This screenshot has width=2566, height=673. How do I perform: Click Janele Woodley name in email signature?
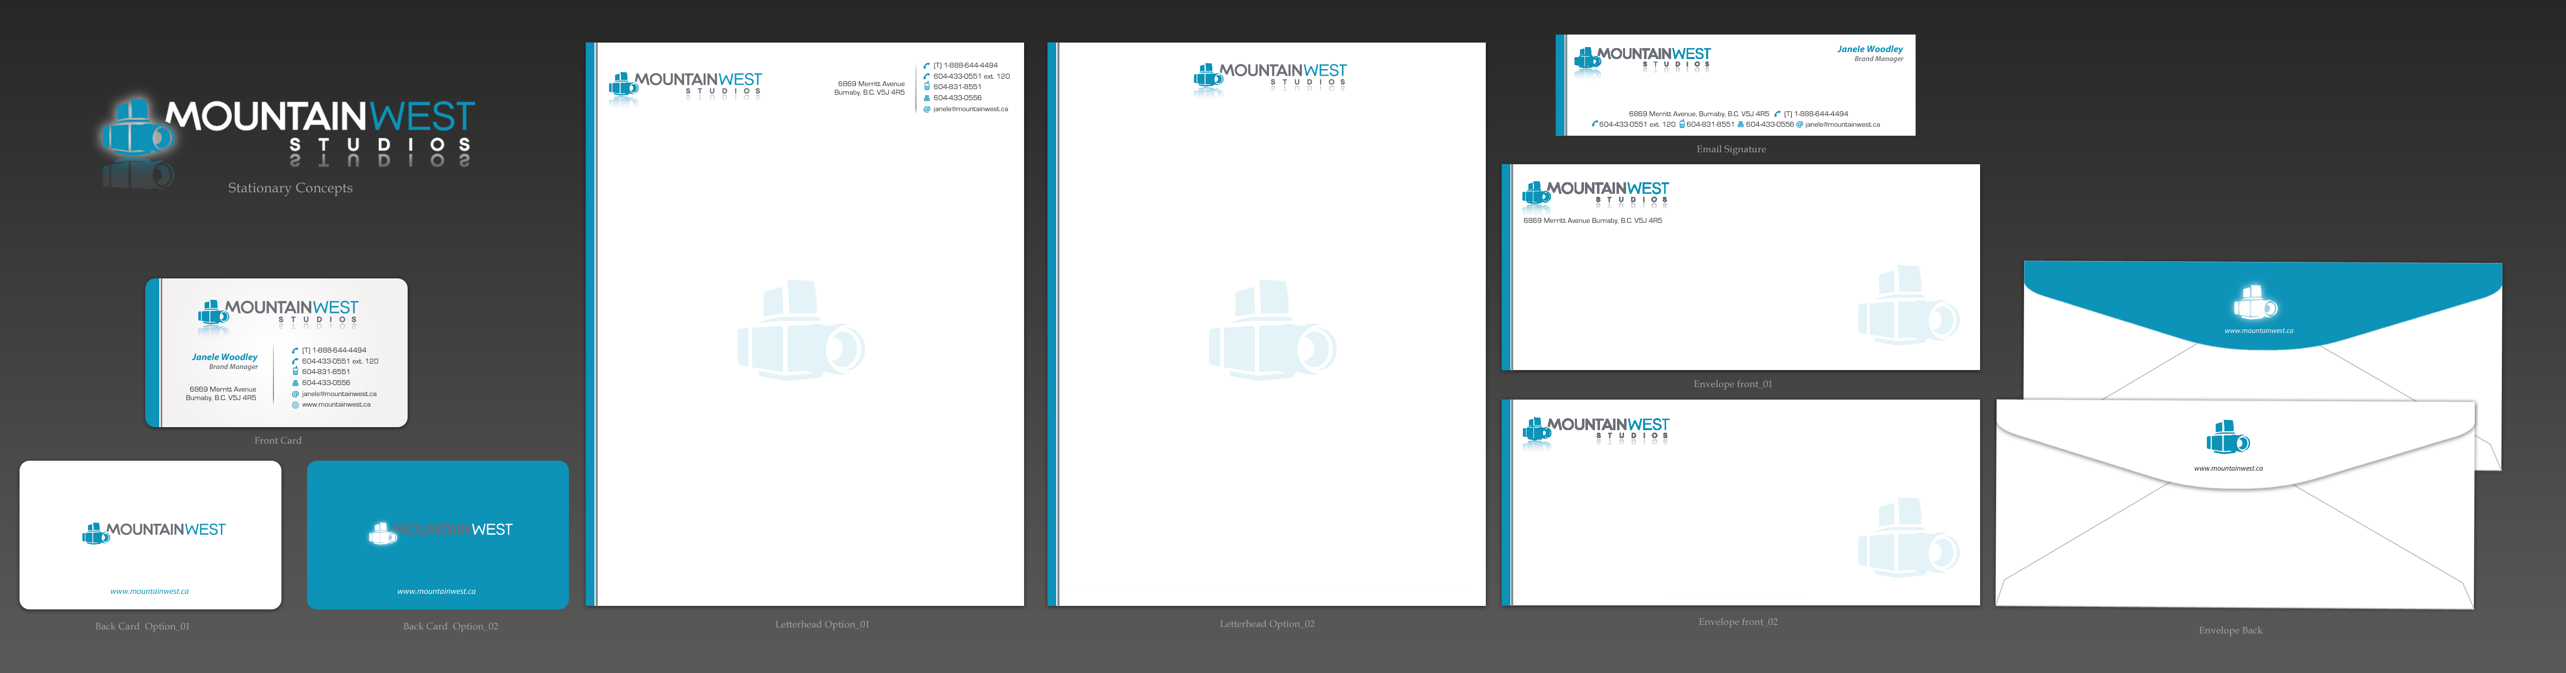coord(1869,49)
